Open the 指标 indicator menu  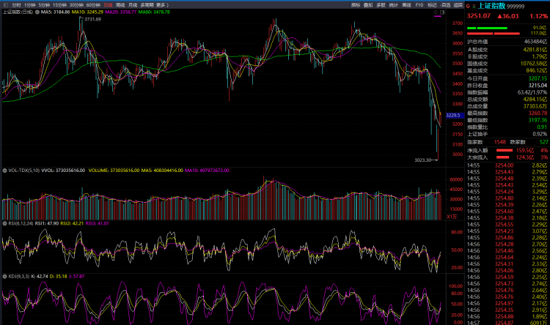click(355, 4)
